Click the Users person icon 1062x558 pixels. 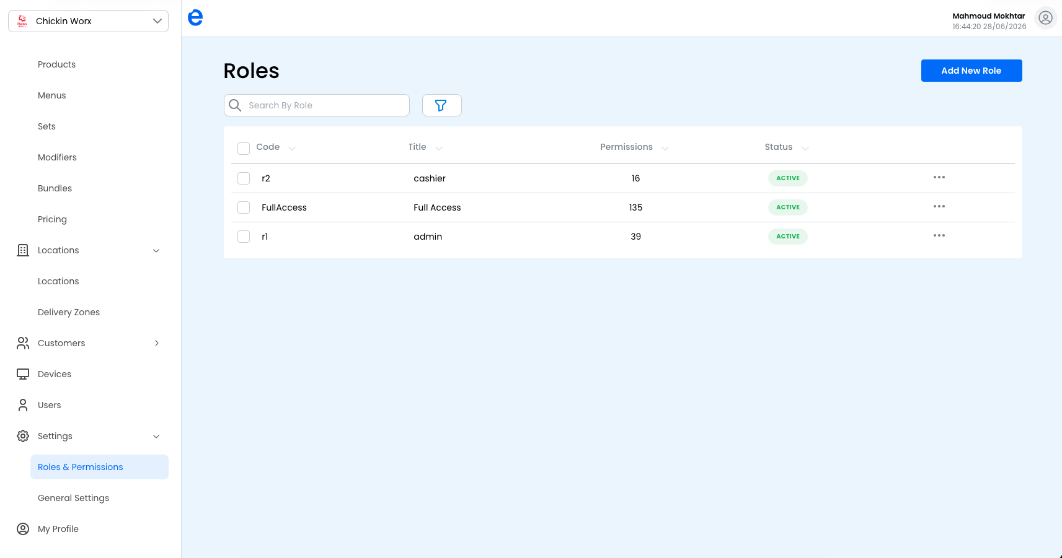(23, 405)
